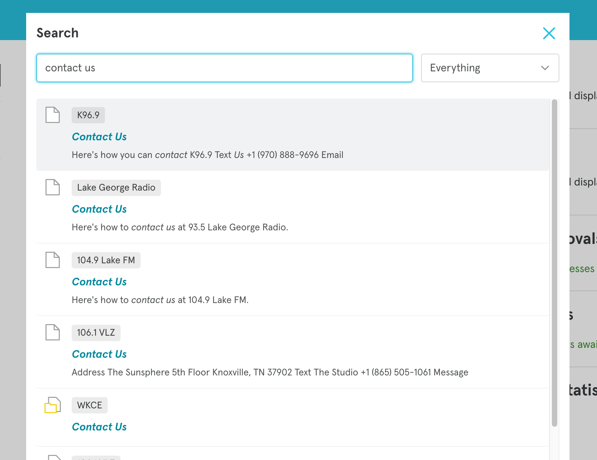597x460 pixels.
Task: Click the partially visible page icon at the bottom
Action: coord(53,457)
